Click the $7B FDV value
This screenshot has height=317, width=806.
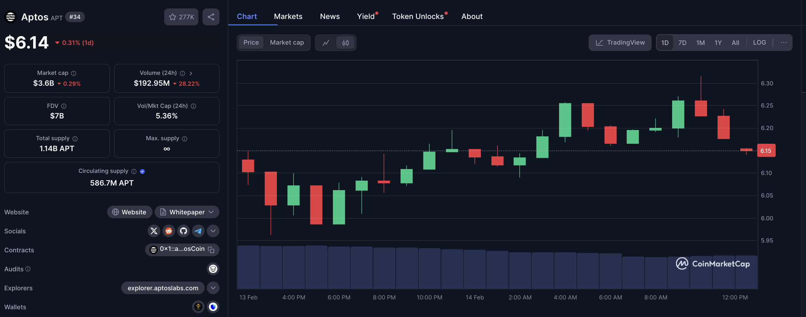[x=57, y=116]
